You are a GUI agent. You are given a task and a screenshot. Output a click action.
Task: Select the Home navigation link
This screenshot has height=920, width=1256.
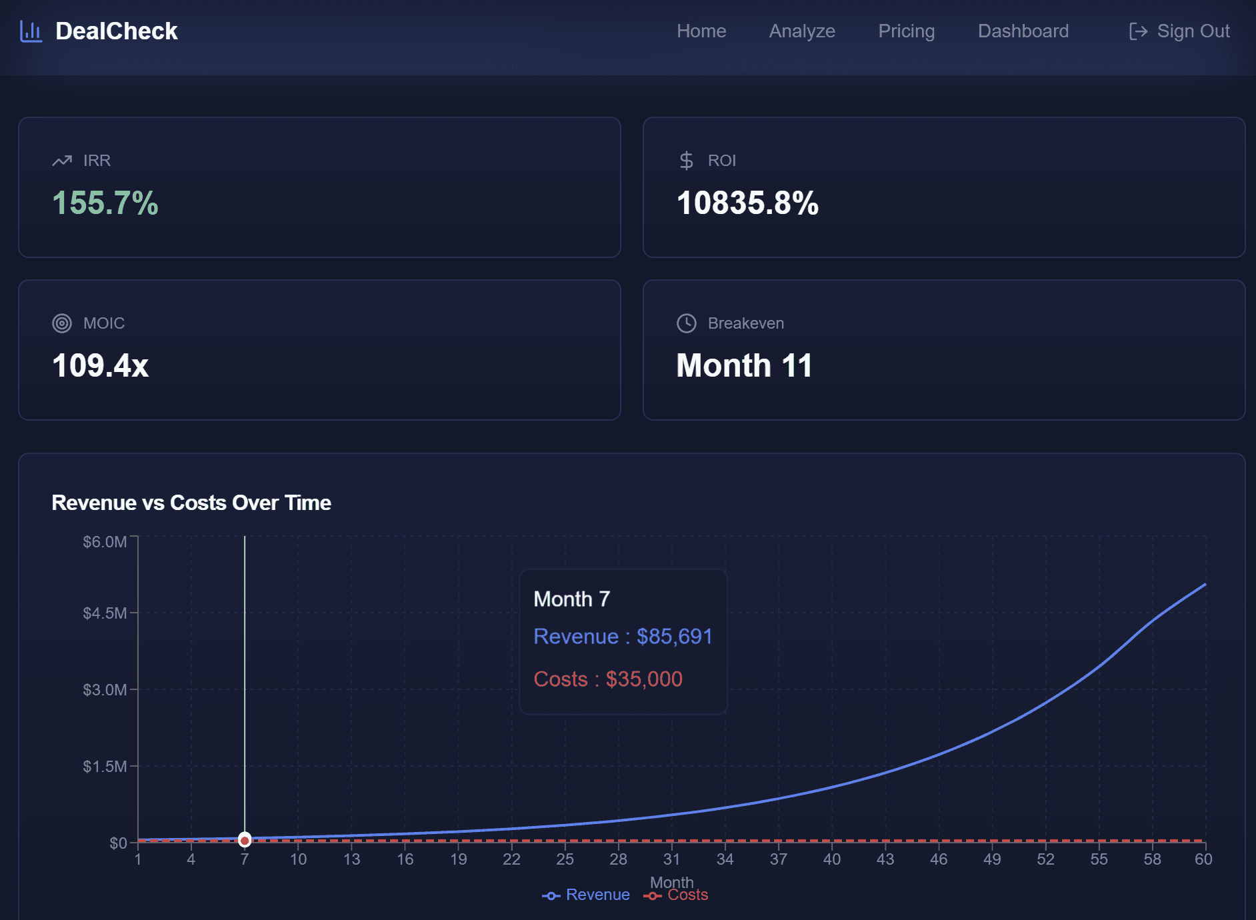(701, 31)
